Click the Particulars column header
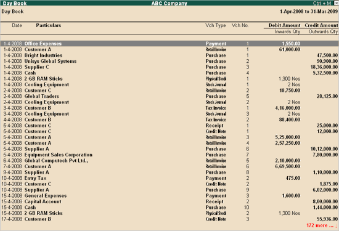This screenshot has width=339, height=231. pos(49,25)
